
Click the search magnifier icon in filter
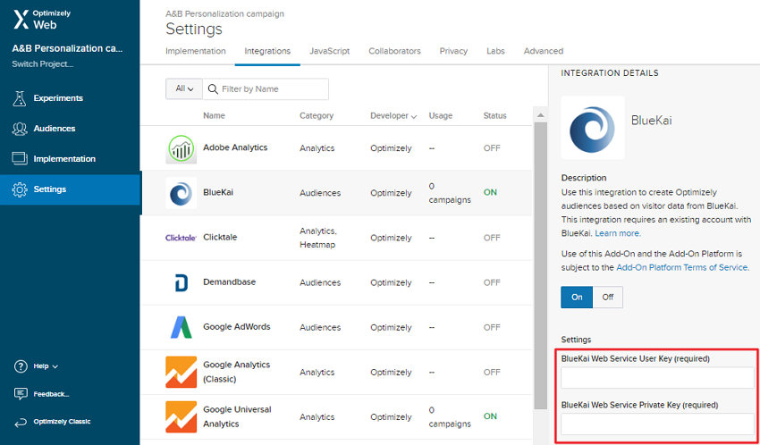coord(212,89)
